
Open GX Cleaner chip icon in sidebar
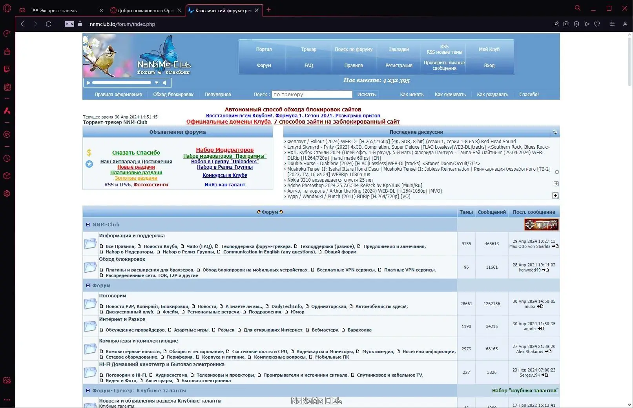tap(7, 87)
